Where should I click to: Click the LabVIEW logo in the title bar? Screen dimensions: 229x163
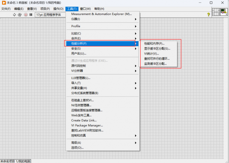[4, 3]
